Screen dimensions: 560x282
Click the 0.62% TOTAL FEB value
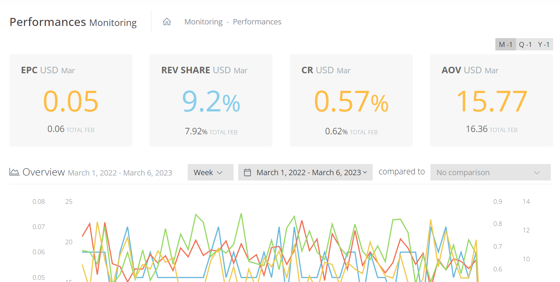[x=351, y=132]
